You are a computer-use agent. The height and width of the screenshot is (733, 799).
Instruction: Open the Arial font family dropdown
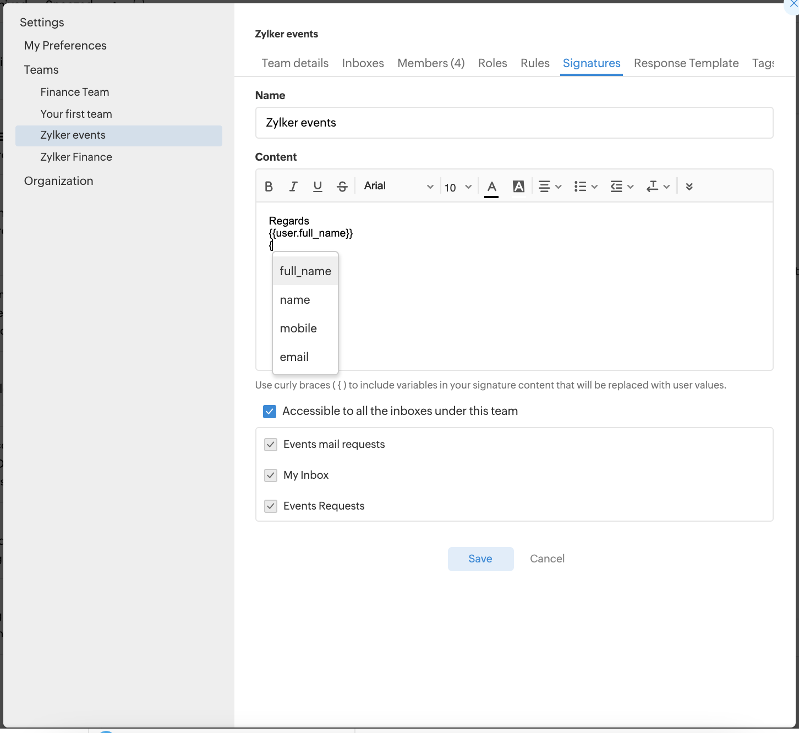[x=398, y=187]
